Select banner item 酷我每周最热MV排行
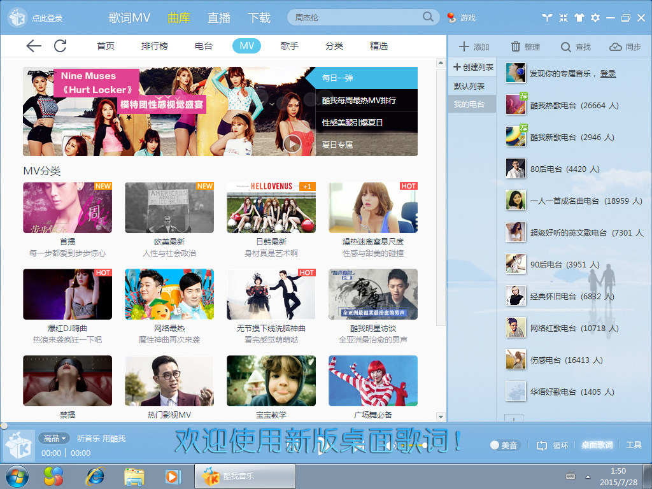Screen dimensions: 652x489 (x=366, y=100)
